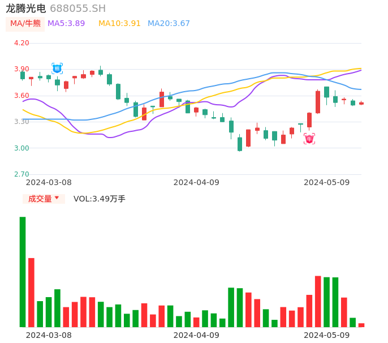The height and width of the screenshot is (343, 388).
Task: Click the VOL:3.49万手 volume readout
Action: [x=100, y=199]
